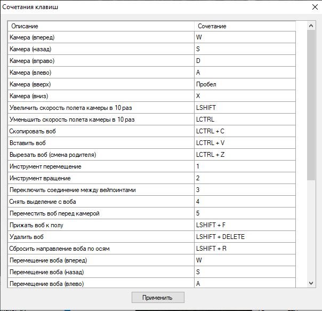The width and height of the screenshot is (322, 311).
Task: Click the Применить button
Action: pyautogui.click(x=158, y=298)
